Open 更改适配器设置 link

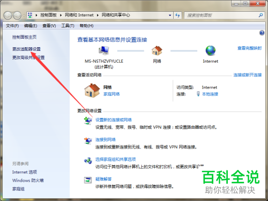(x=26, y=49)
